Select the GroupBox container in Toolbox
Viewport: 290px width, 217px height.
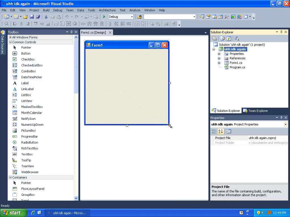28,195
